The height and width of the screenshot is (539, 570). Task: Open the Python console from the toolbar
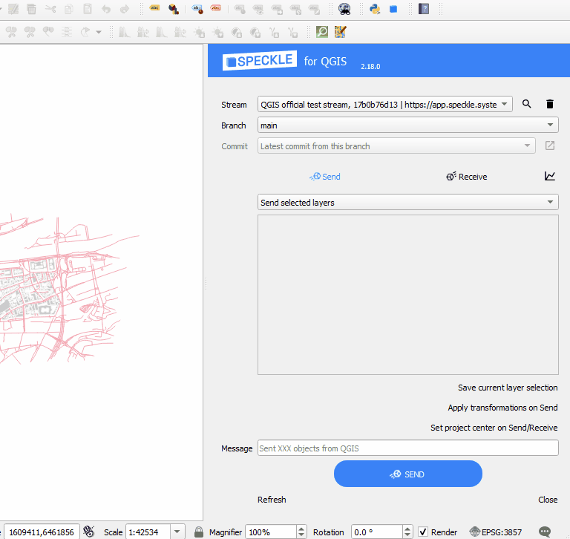click(x=374, y=9)
